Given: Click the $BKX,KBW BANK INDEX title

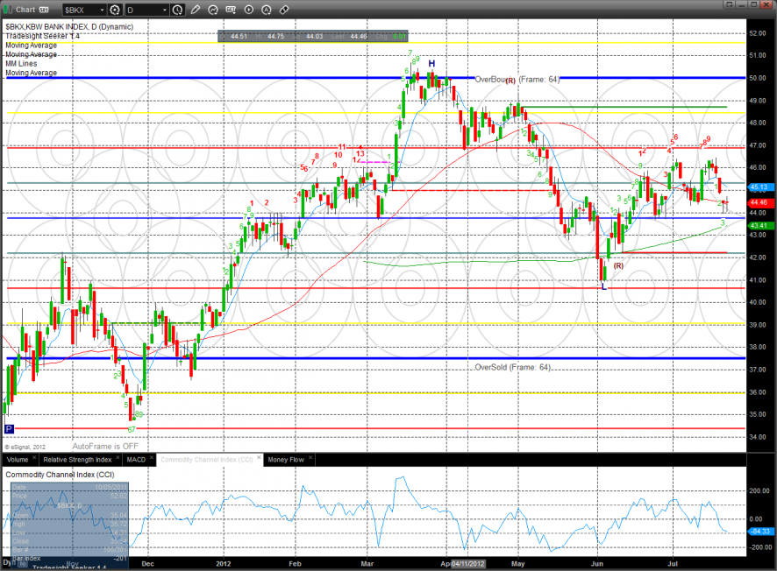Looking at the screenshot, I should tap(69, 27).
